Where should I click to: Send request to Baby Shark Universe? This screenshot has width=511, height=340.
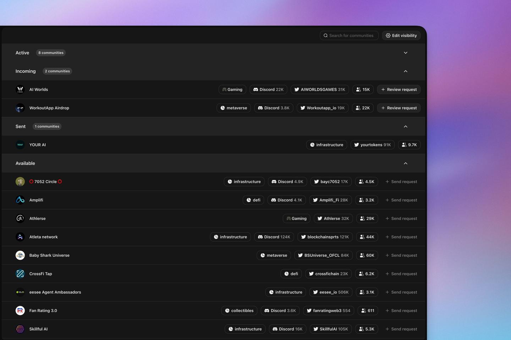click(x=401, y=255)
